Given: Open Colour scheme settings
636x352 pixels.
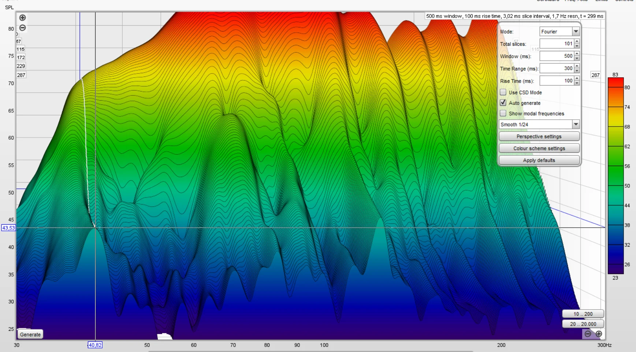Looking at the screenshot, I should [x=539, y=148].
